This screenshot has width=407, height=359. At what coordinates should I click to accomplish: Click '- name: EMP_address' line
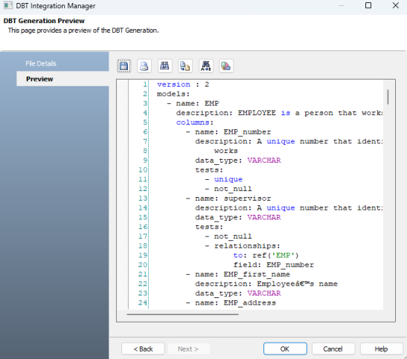231,303
